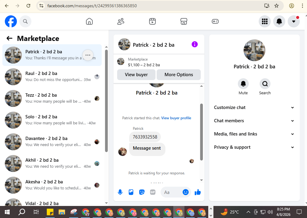
Task: Open the Windows Start menu
Action: click(x=7, y=212)
